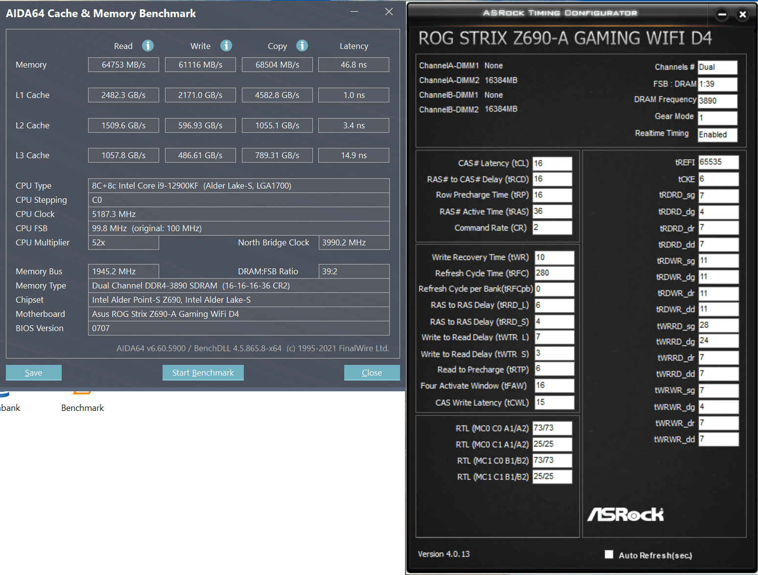The height and width of the screenshot is (575, 758).
Task: Click the ASRock logo in Timing Configurator
Action: (x=626, y=514)
